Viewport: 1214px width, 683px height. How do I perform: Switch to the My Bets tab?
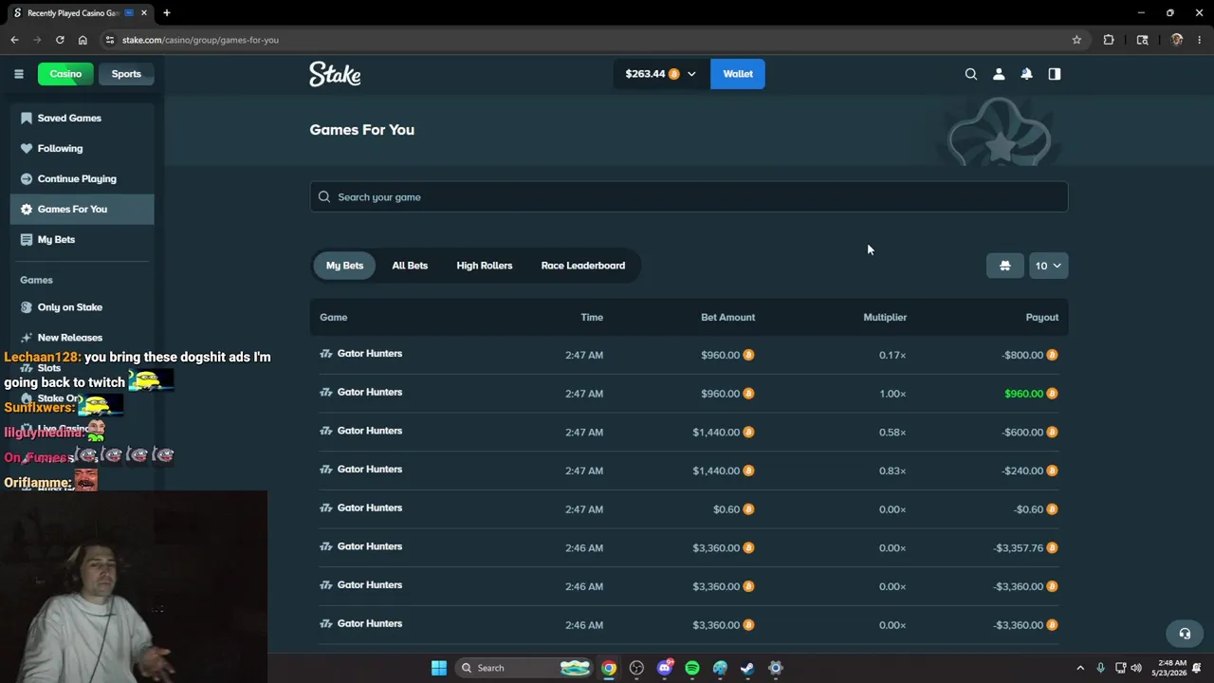tap(344, 266)
